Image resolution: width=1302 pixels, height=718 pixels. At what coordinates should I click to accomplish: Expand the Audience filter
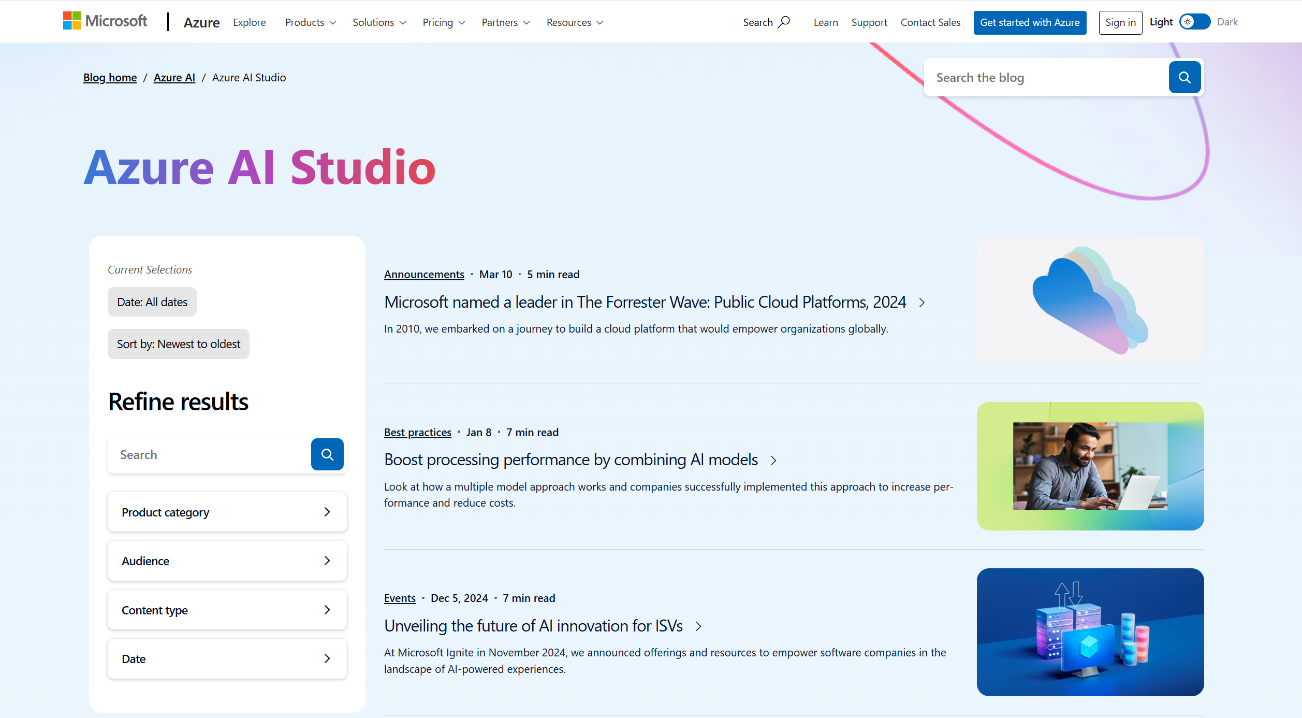(227, 561)
